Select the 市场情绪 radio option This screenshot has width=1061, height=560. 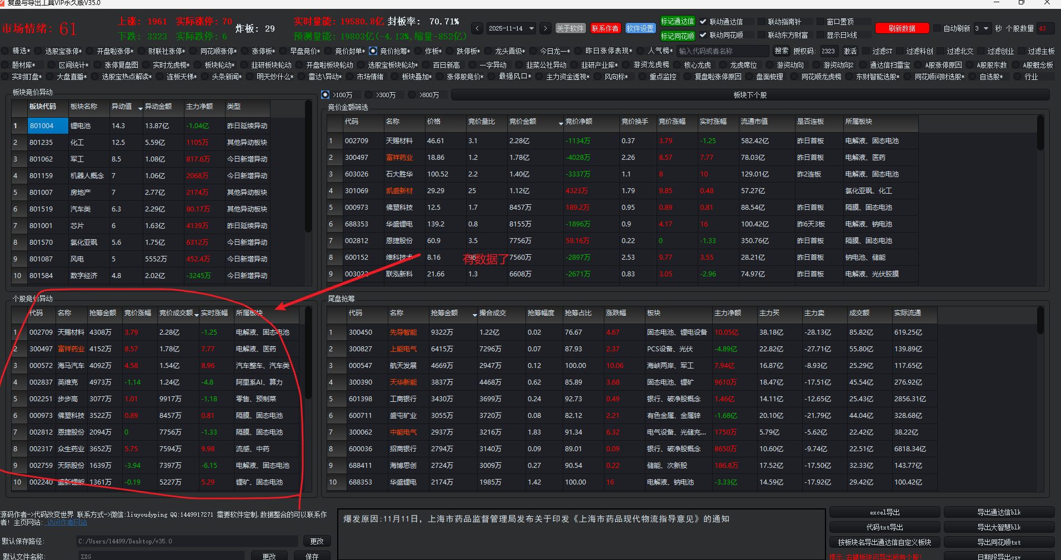point(350,77)
